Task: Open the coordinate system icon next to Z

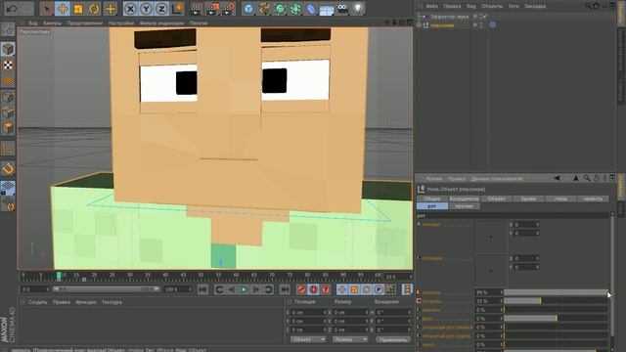Action: [x=178, y=9]
